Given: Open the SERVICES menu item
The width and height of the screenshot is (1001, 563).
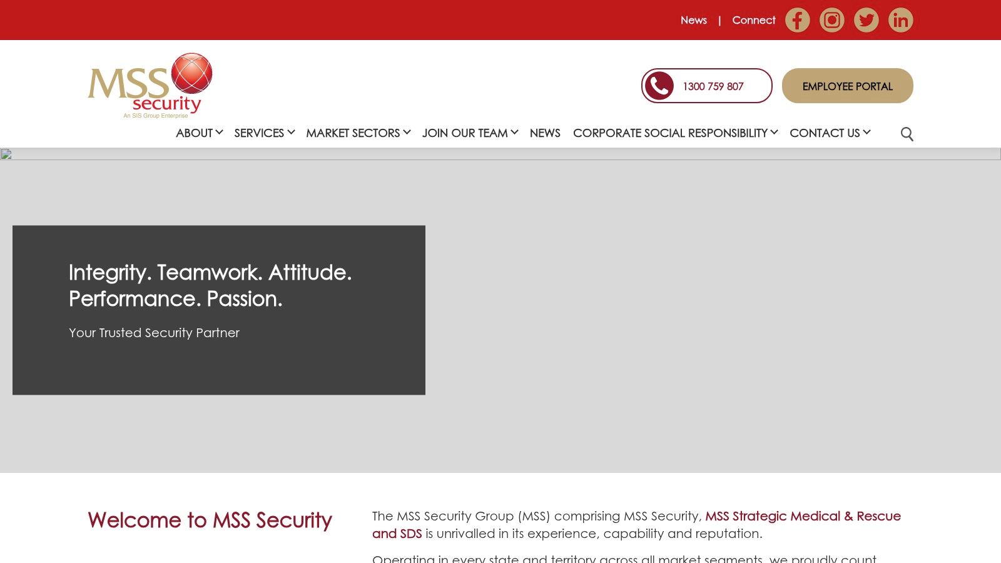Looking at the screenshot, I should (x=259, y=133).
